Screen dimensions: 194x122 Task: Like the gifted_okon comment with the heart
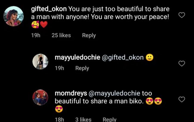point(181,15)
